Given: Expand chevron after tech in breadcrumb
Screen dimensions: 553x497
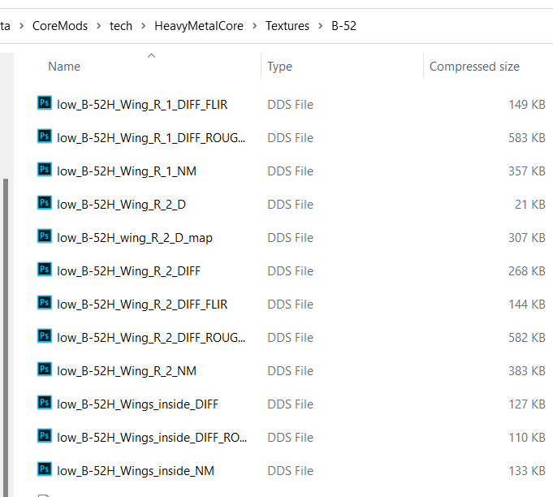Looking at the screenshot, I should point(143,26).
